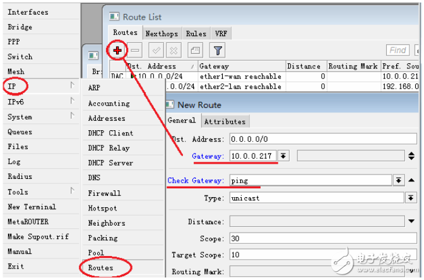Viewport: 424px width, 280px height.
Task: Click the red plus Add route icon
Action: point(117,49)
